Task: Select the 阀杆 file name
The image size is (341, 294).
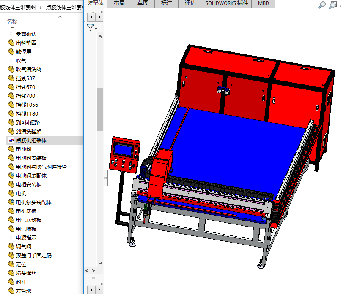Action: (21, 282)
